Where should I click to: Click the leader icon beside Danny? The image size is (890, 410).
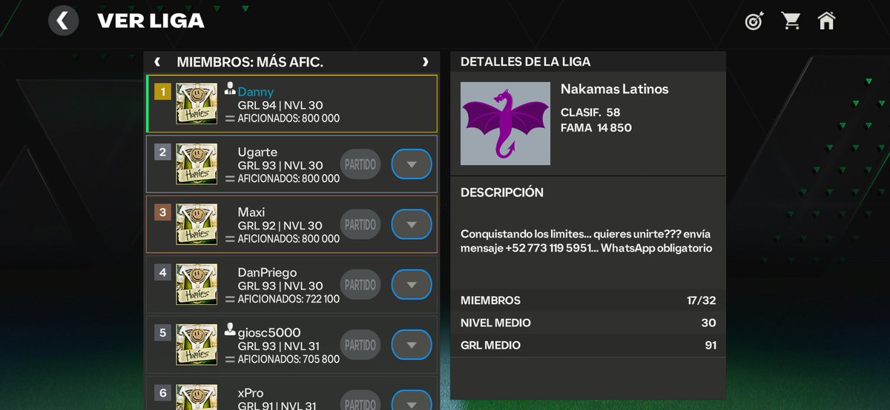[x=230, y=89]
